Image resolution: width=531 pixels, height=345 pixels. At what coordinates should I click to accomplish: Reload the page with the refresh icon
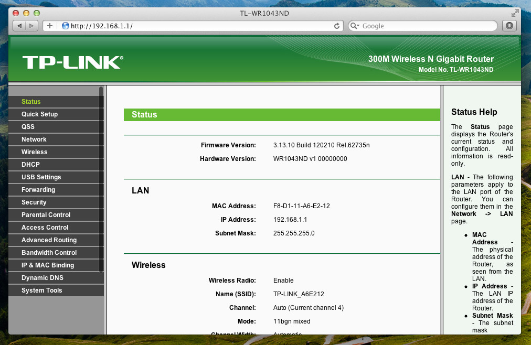pos(337,26)
